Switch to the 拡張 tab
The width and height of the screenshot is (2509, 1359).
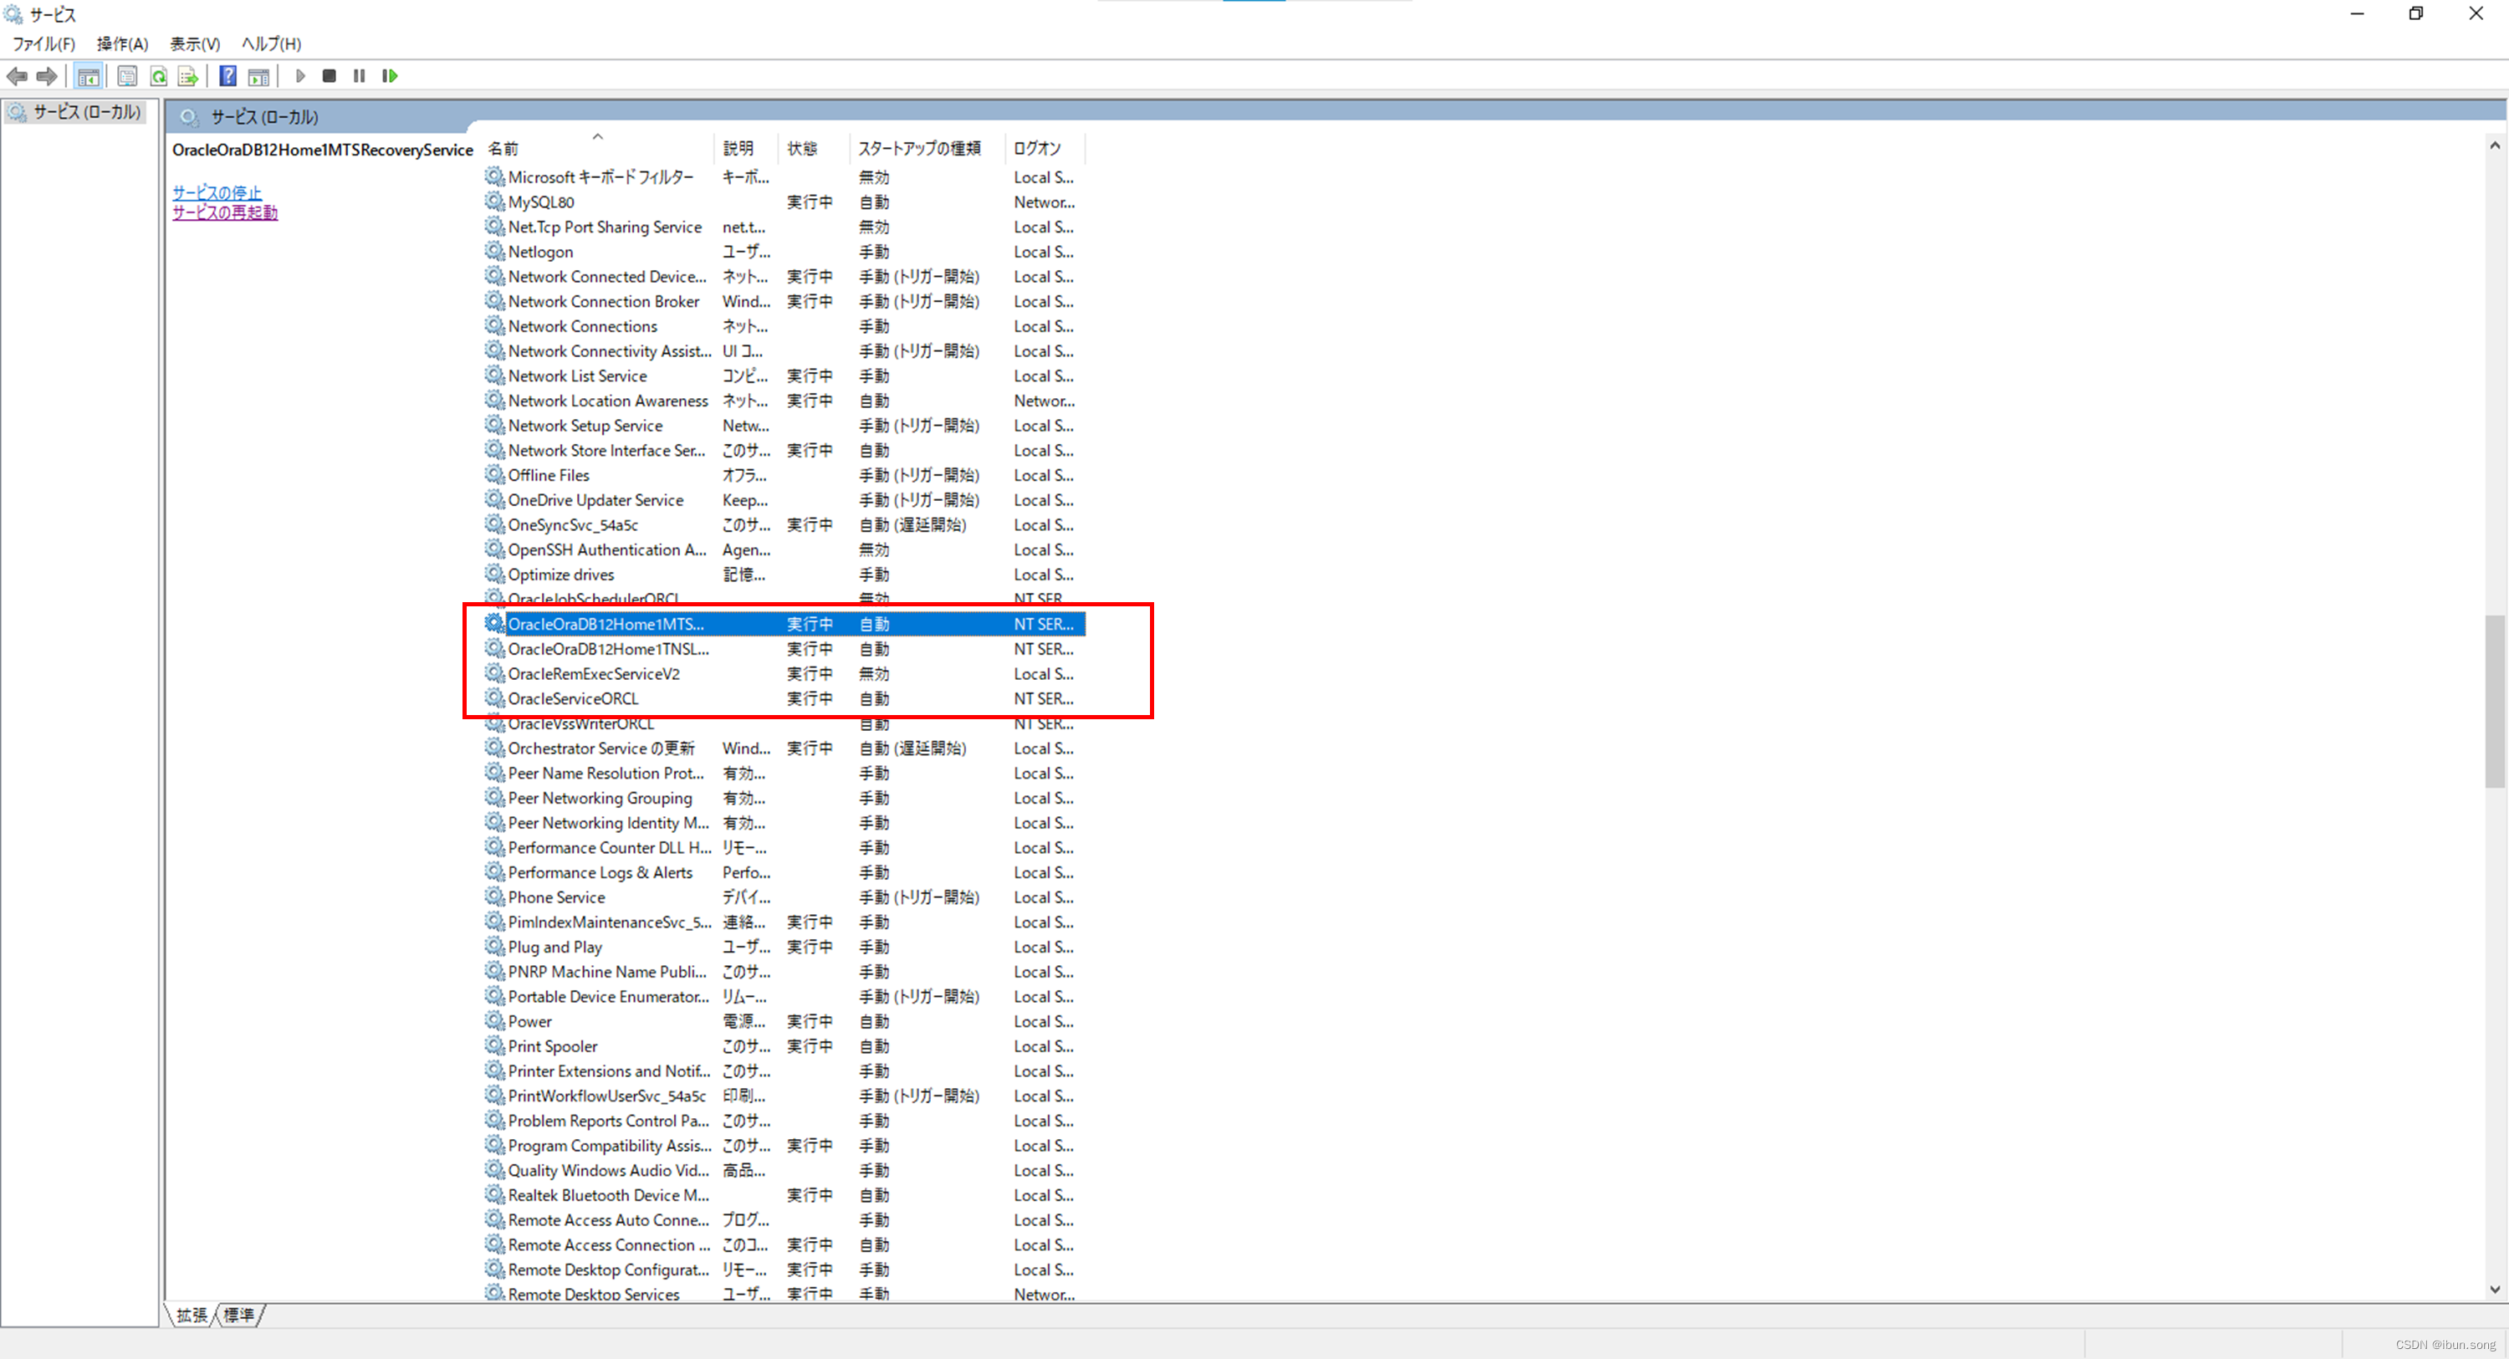point(192,1316)
